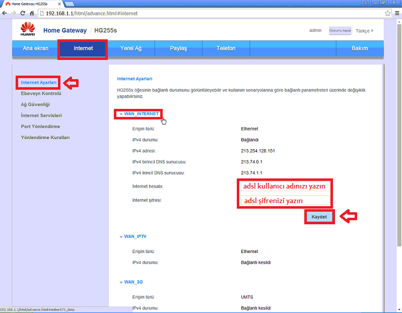Image resolution: width=402 pixels, height=313 pixels.
Task: Collapse the WAN_3G section
Action: pos(131,282)
